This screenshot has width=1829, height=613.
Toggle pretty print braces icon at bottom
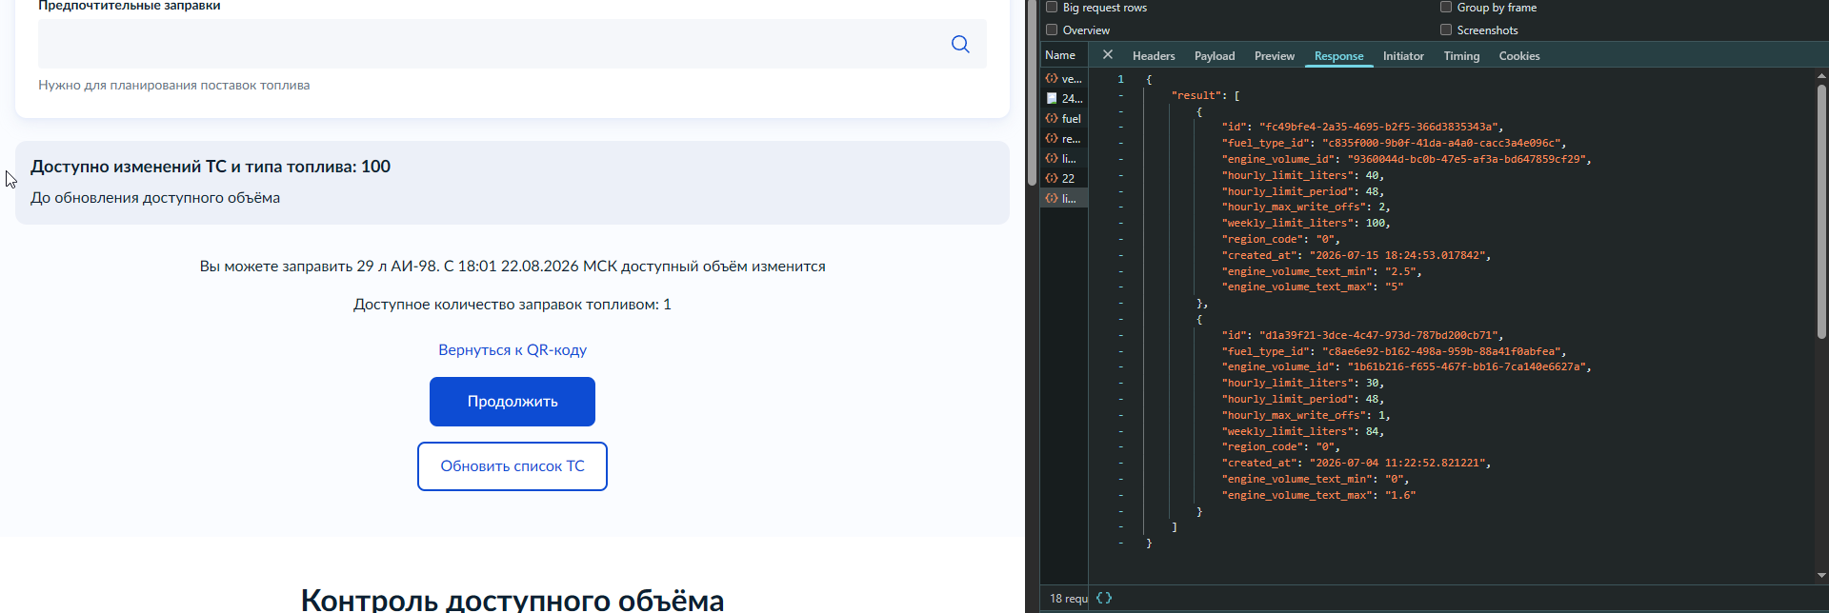(1104, 598)
